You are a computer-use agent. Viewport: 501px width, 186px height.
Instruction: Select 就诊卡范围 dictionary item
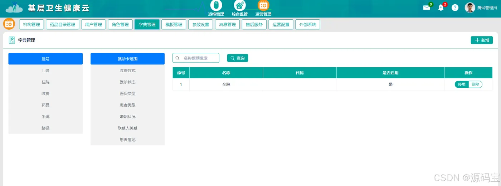[127, 59]
